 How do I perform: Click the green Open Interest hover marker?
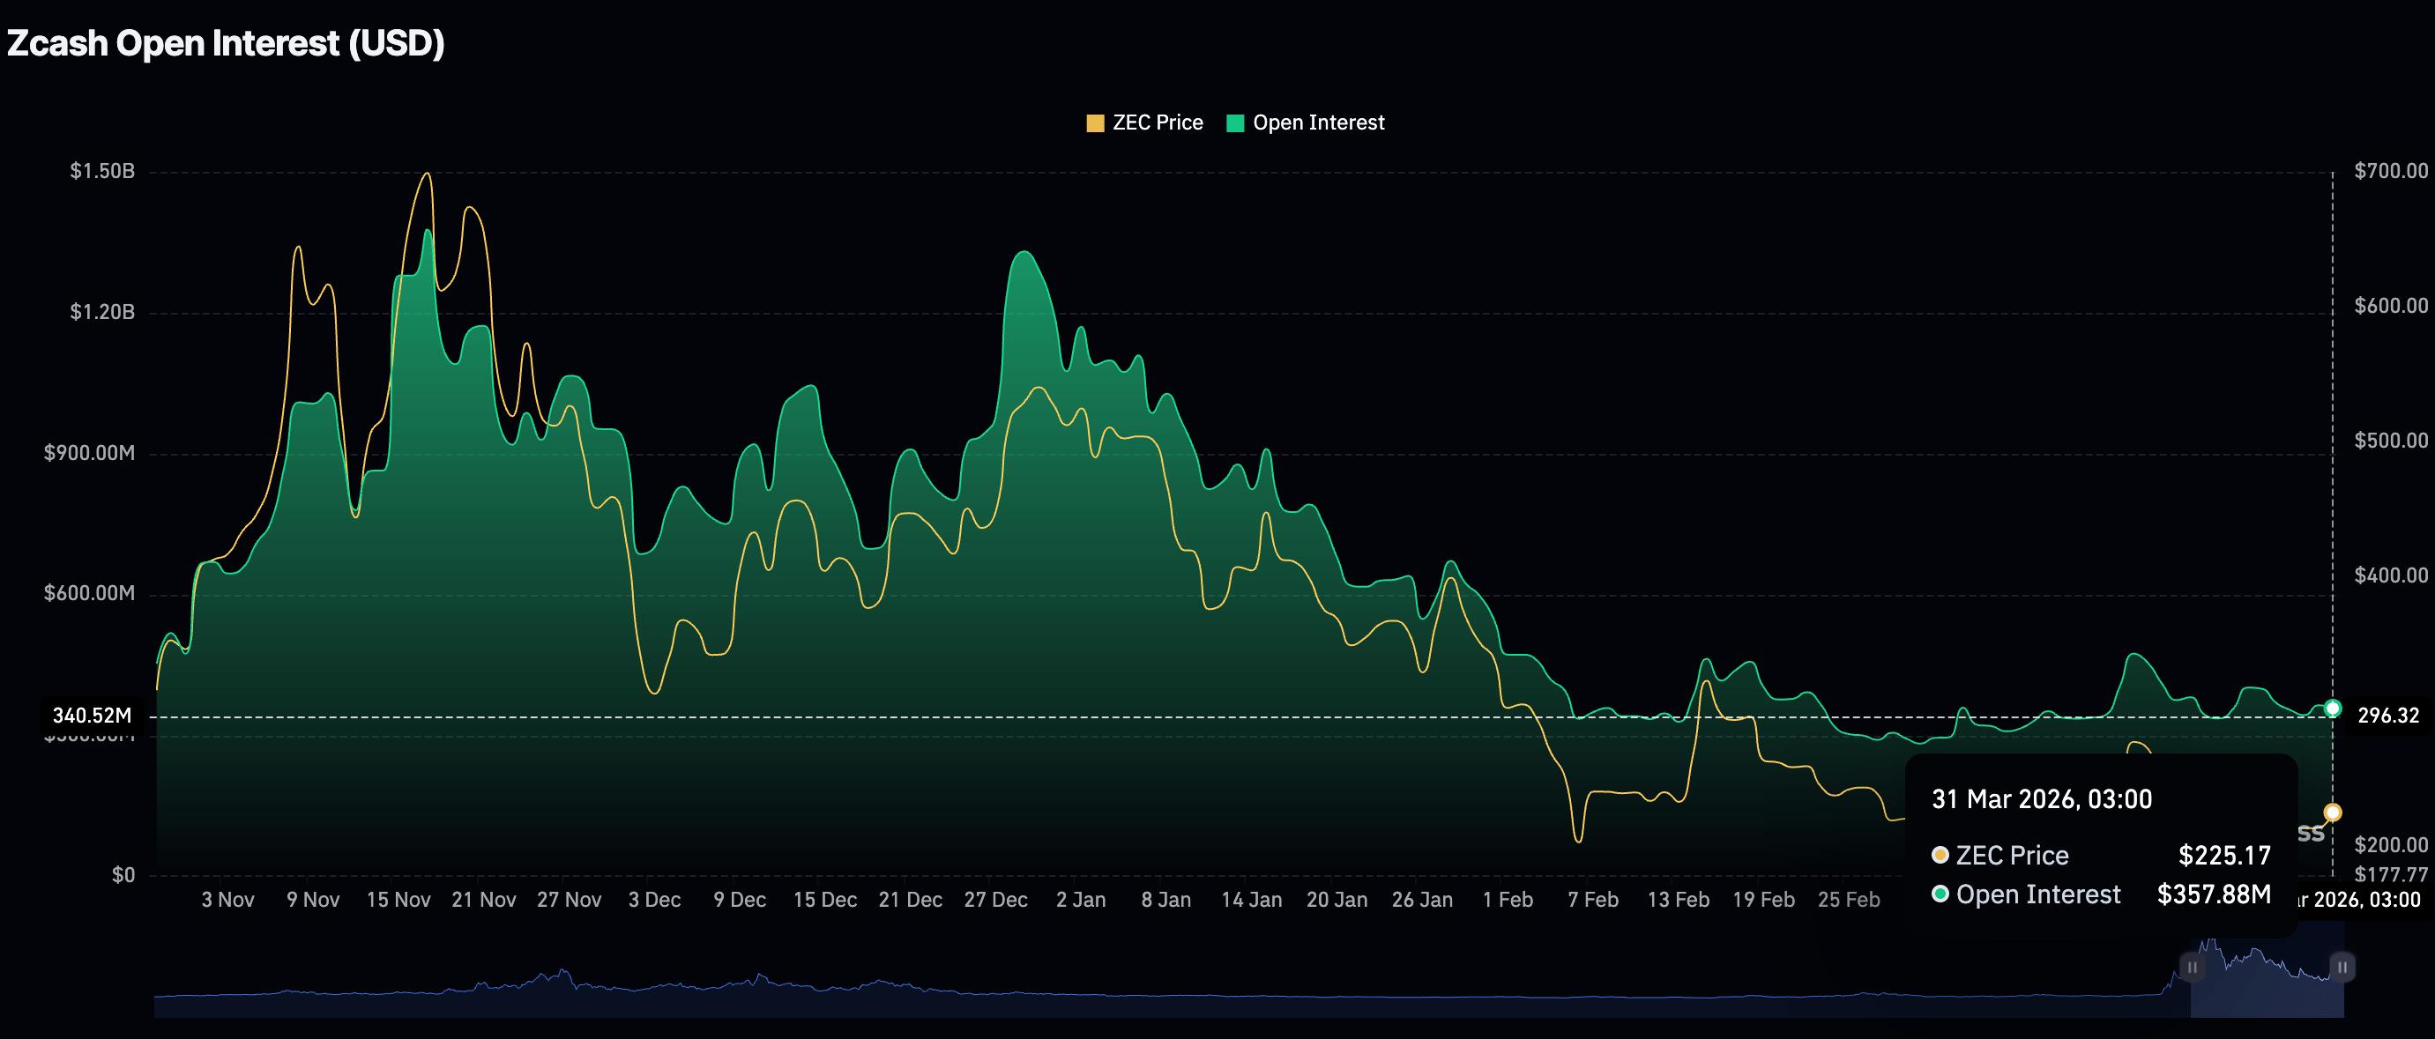[x=2332, y=709]
